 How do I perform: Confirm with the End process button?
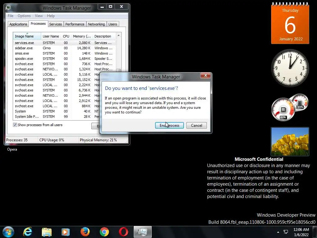[169, 126]
